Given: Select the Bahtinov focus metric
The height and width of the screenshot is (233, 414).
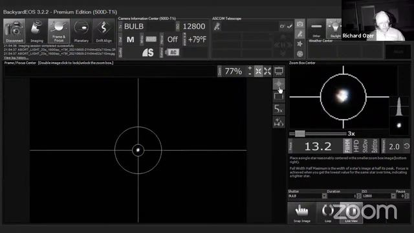Looking at the screenshot, I should point(375,146).
